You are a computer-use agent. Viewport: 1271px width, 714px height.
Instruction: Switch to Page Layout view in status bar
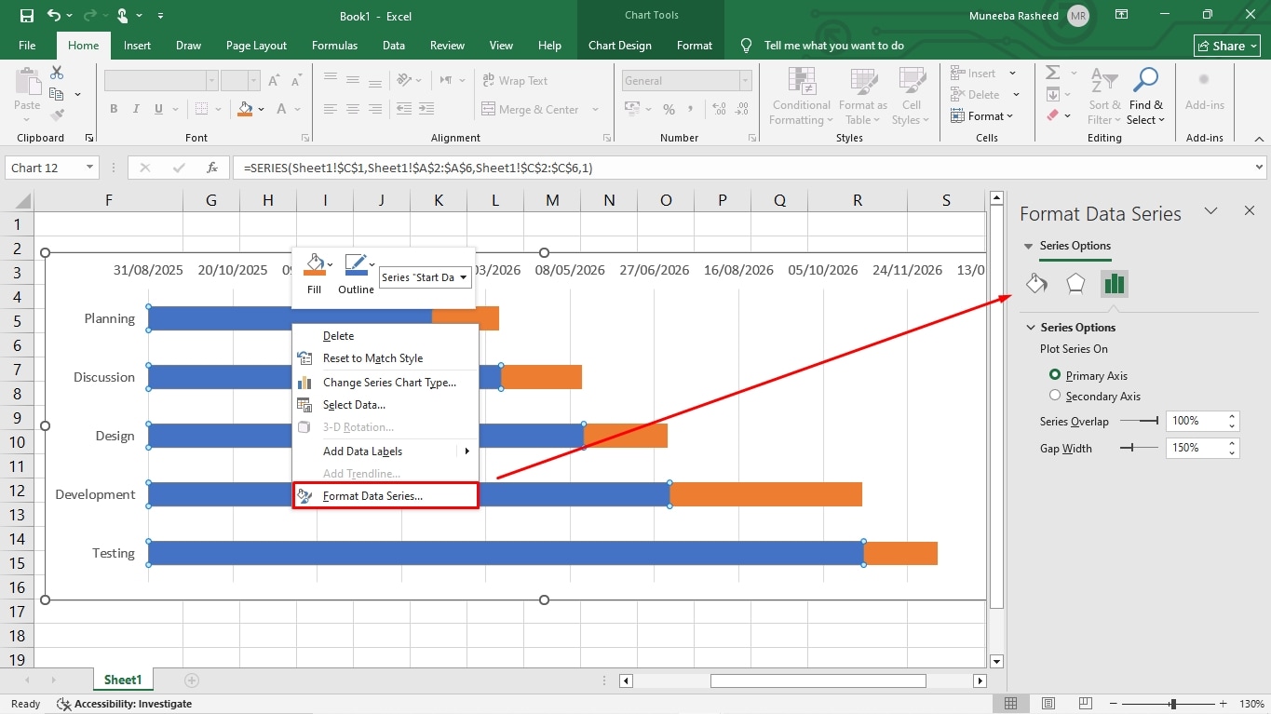coord(1048,704)
